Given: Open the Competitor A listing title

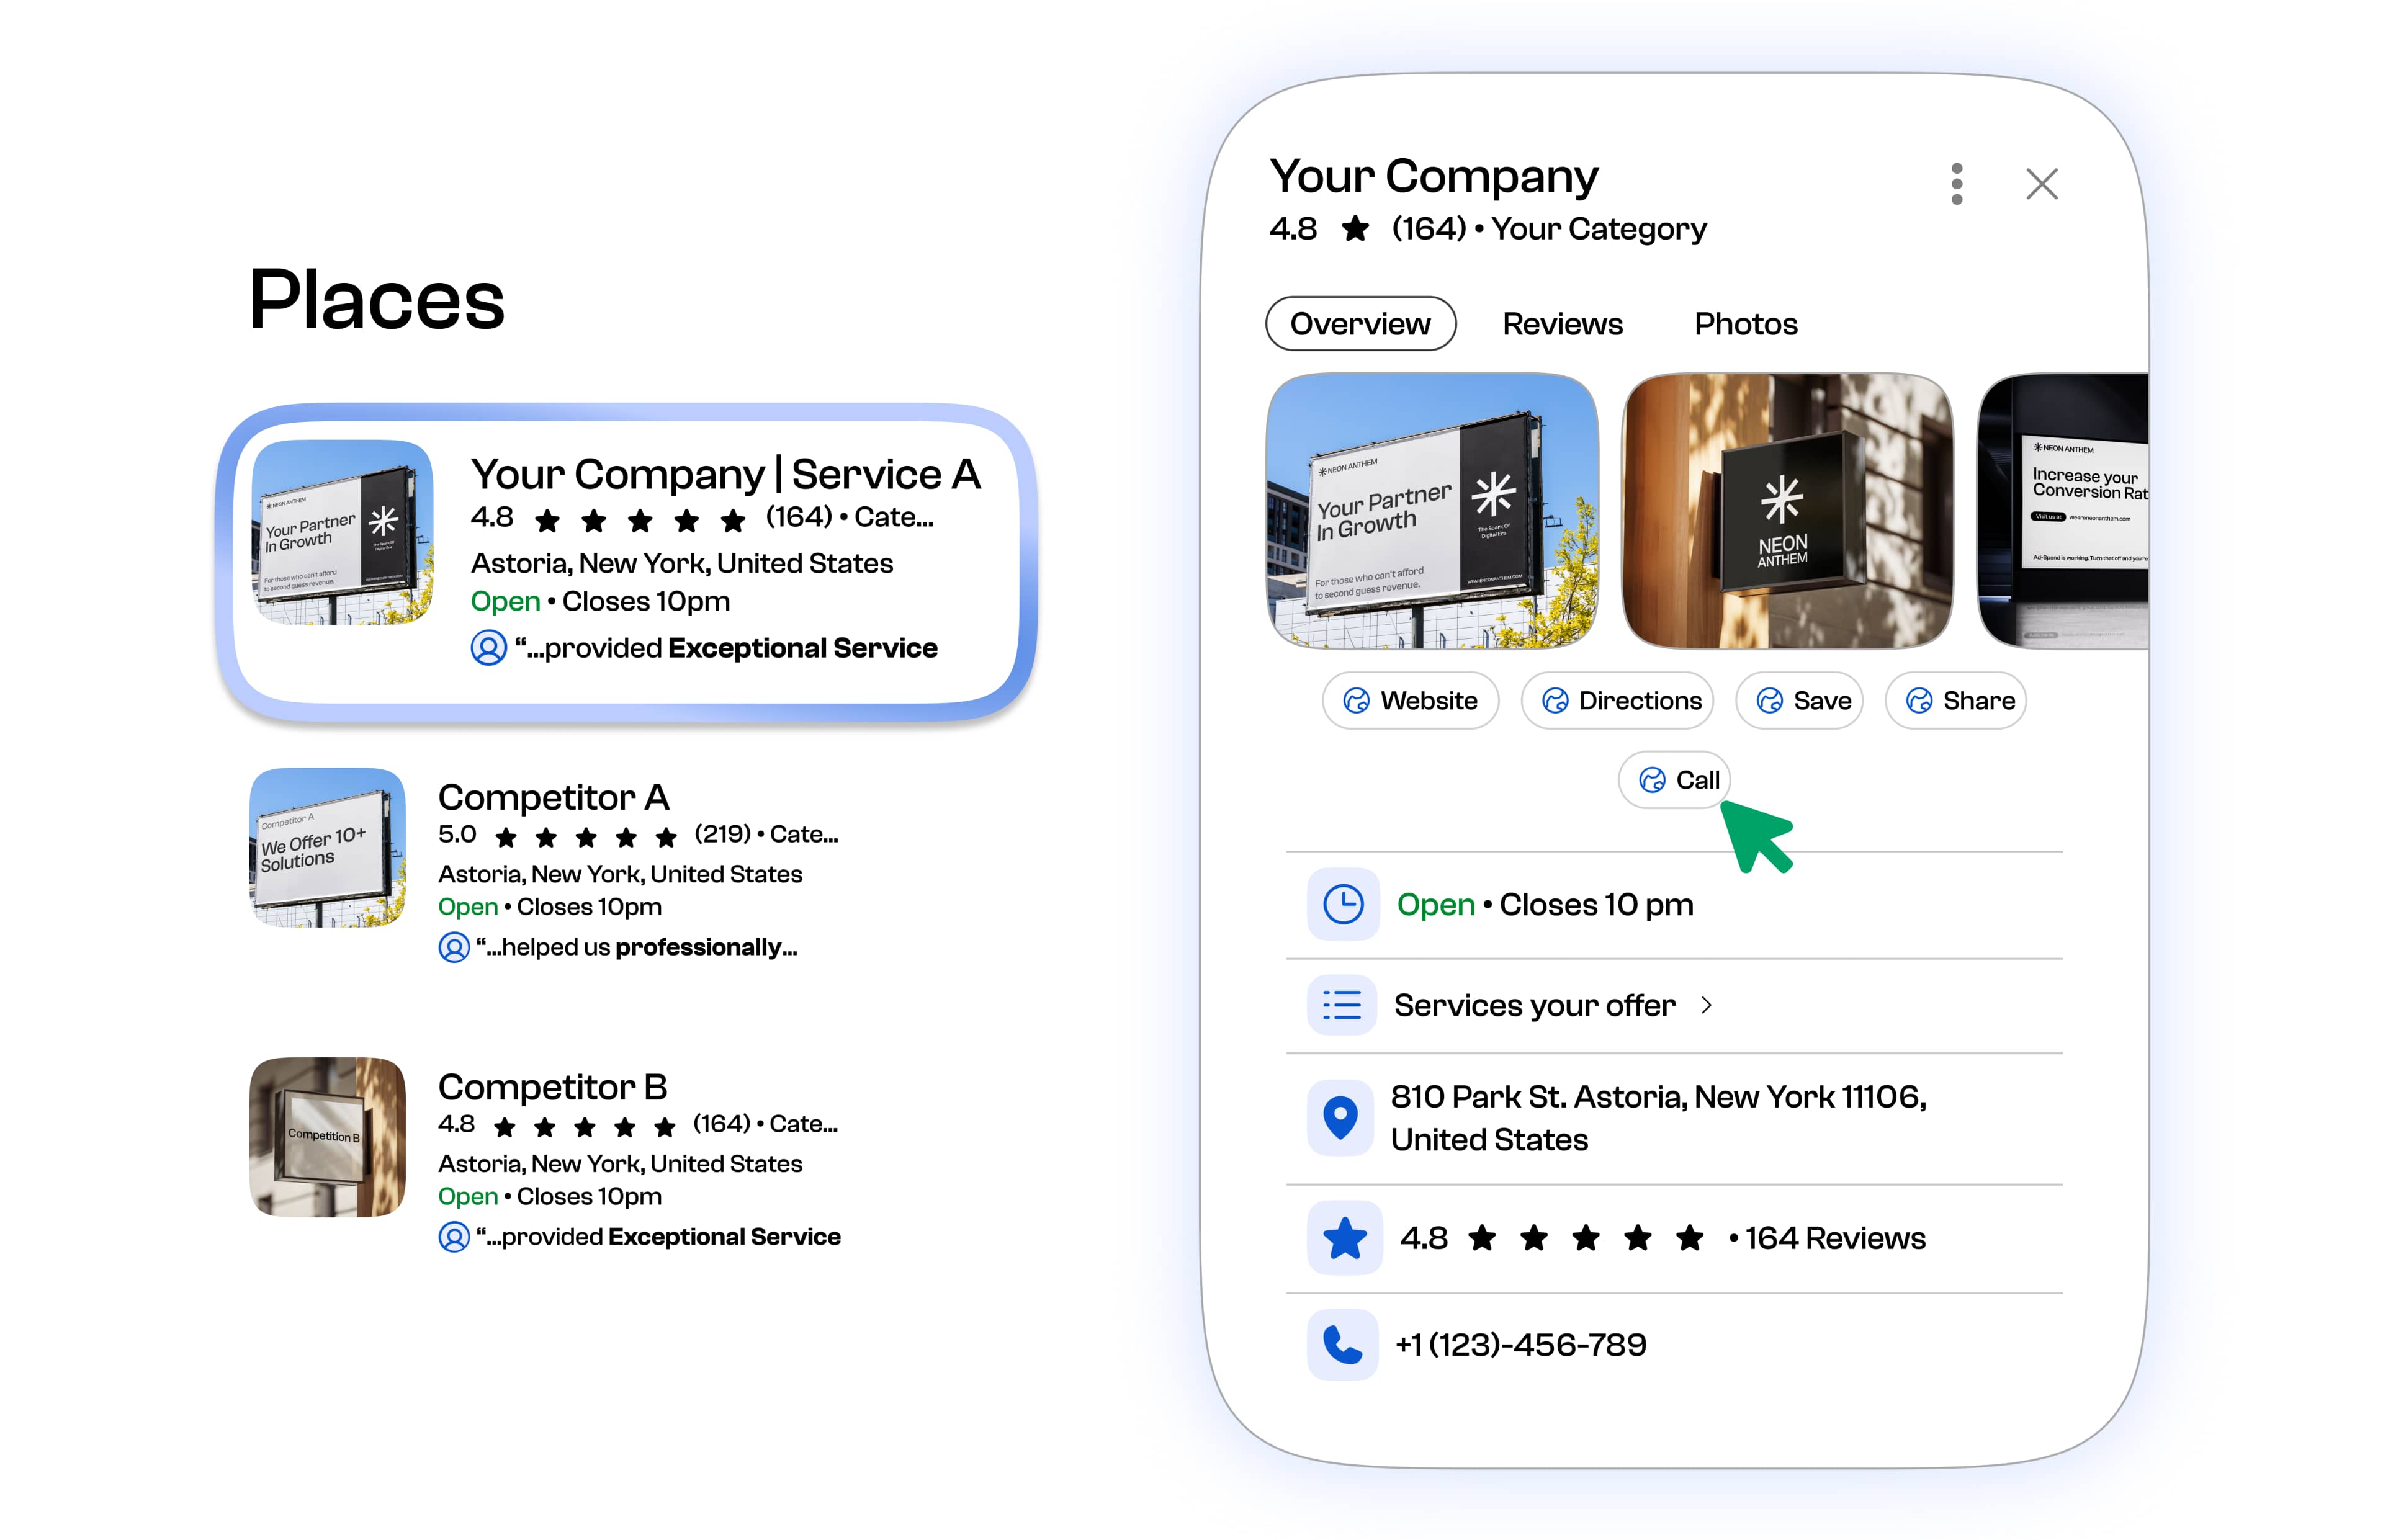Looking at the screenshot, I should (553, 797).
